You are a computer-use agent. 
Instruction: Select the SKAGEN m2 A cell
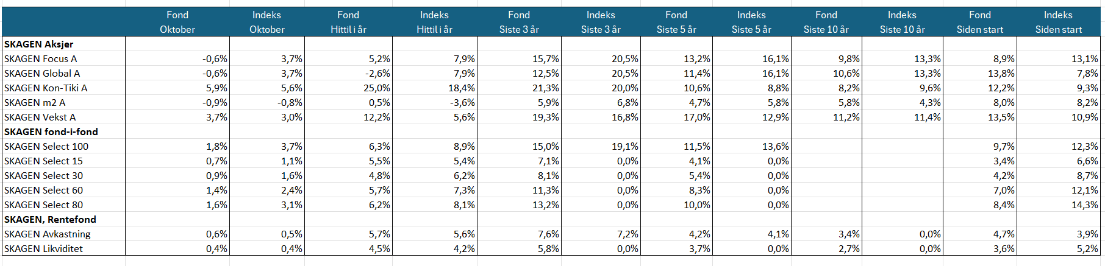[35, 103]
